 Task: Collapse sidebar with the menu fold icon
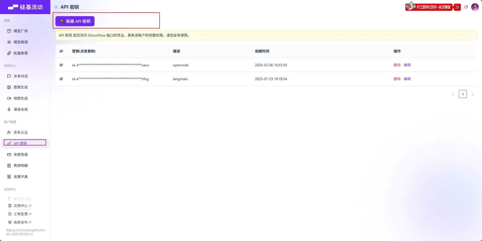click(x=56, y=7)
